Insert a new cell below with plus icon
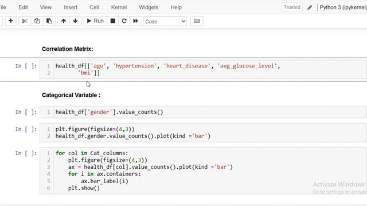 [10, 21]
